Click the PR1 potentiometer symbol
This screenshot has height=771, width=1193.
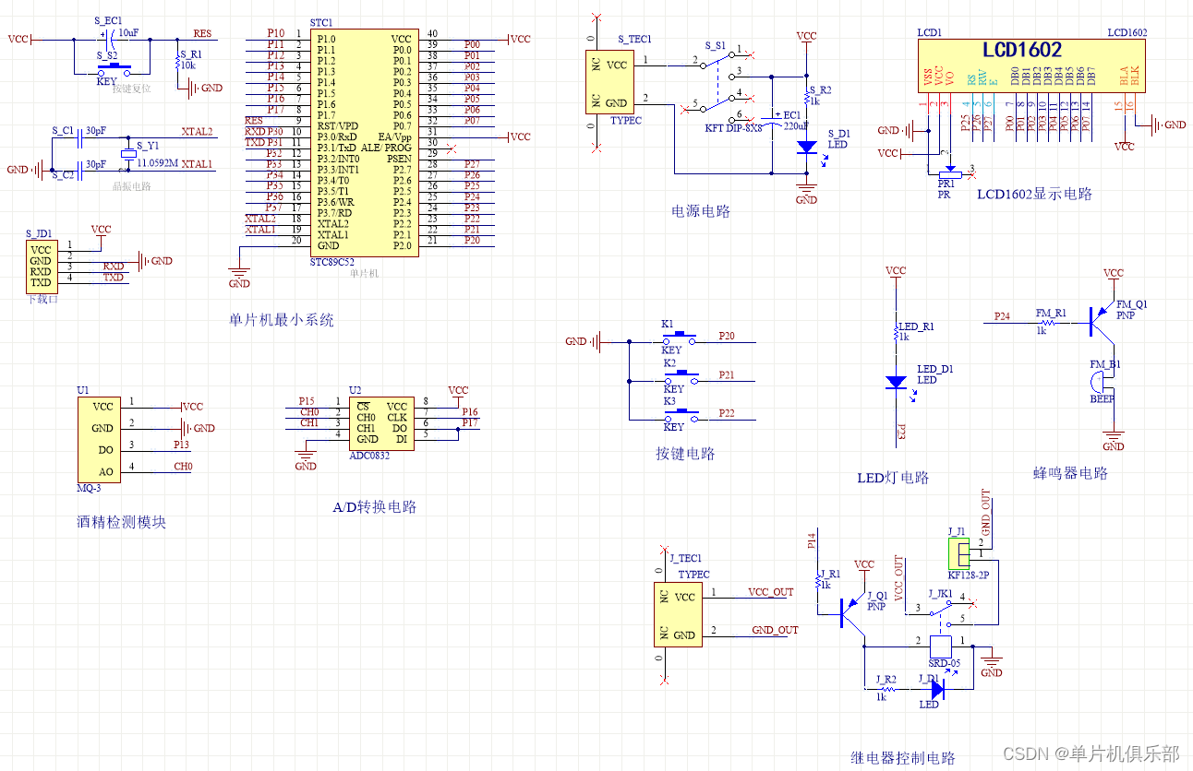[x=948, y=173]
